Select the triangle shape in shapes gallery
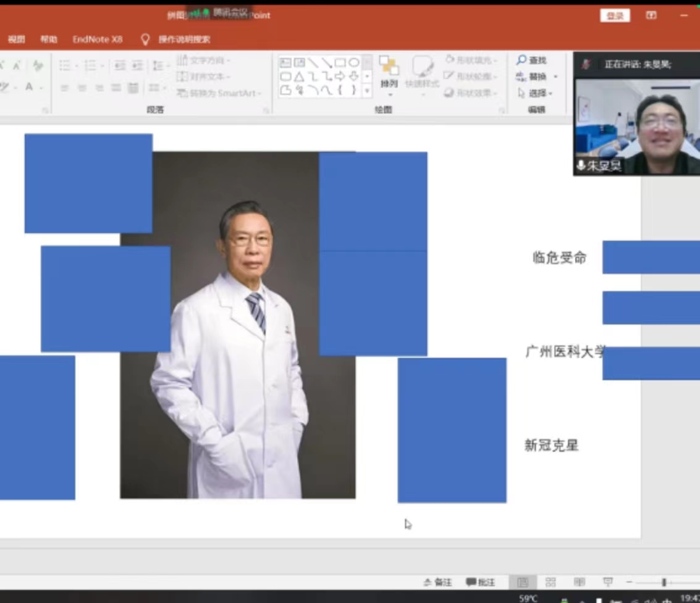This screenshot has height=603, width=700. pos(299,77)
